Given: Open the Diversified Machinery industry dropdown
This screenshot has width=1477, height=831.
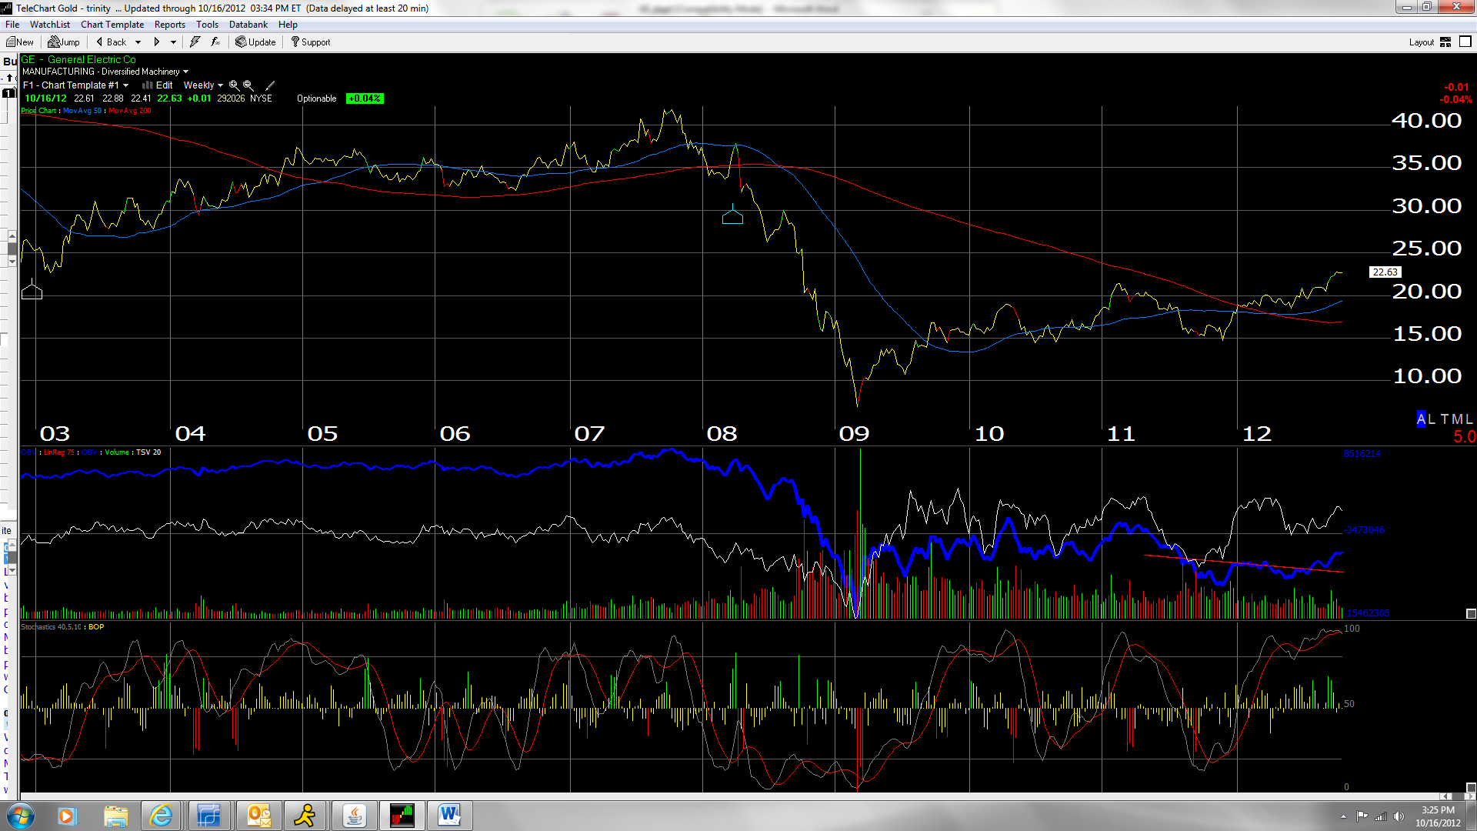Looking at the screenshot, I should [185, 71].
